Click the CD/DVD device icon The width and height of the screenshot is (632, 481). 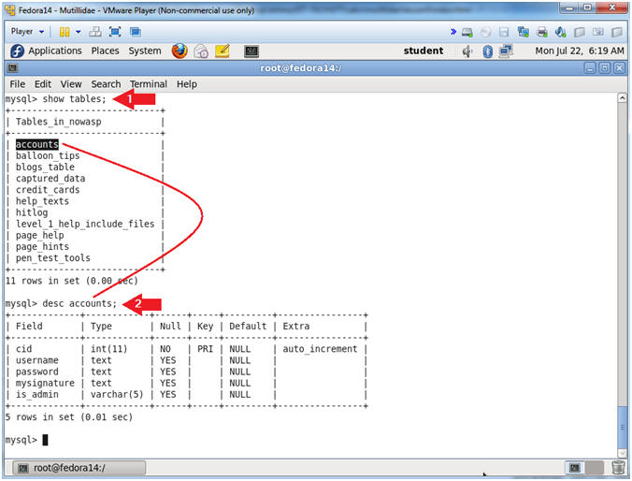(x=486, y=32)
